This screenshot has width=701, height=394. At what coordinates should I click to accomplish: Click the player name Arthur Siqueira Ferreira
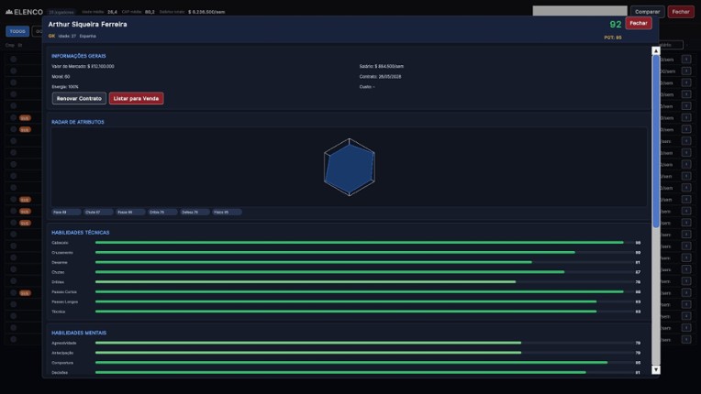click(x=87, y=24)
